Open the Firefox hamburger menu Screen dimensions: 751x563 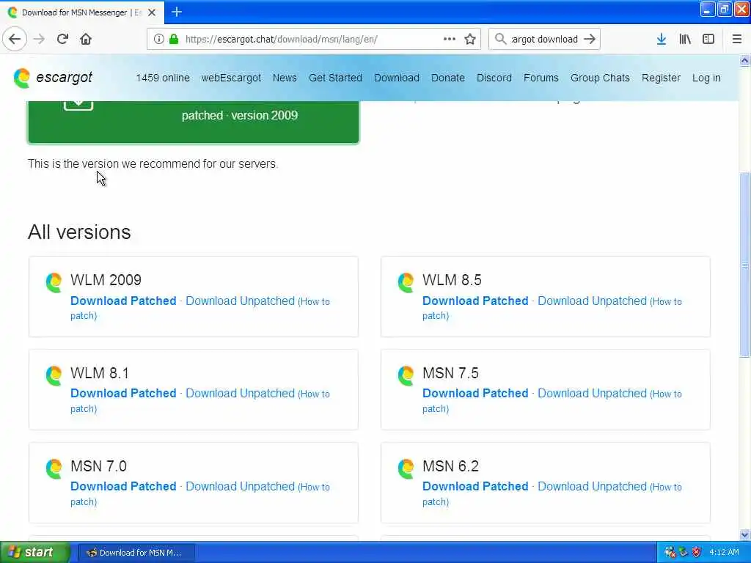(737, 40)
